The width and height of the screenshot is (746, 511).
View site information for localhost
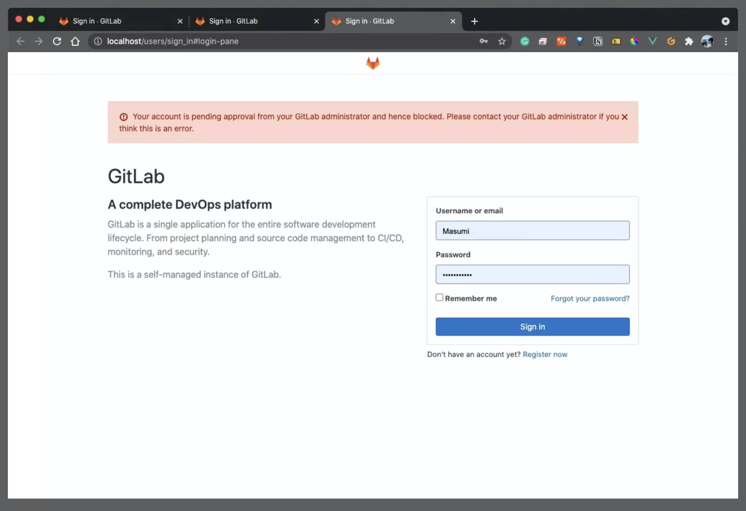[98, 41]
